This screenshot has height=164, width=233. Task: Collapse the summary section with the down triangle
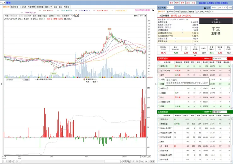click(195, 44)
